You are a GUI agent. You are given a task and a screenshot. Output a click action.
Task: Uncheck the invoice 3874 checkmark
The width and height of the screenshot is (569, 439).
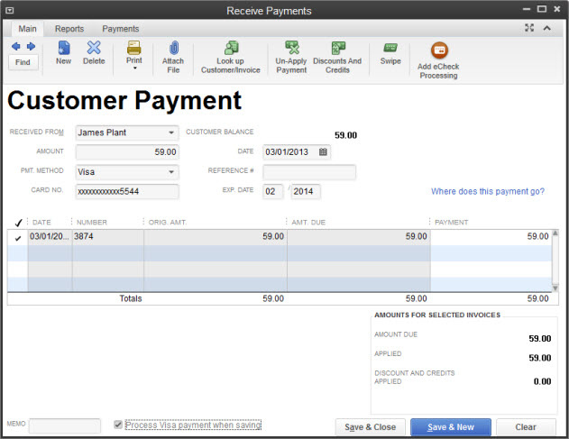(18, 237)
